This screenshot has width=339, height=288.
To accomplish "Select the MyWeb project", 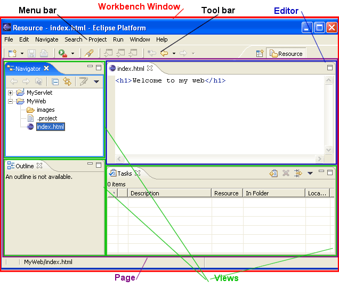I will 36,101.
